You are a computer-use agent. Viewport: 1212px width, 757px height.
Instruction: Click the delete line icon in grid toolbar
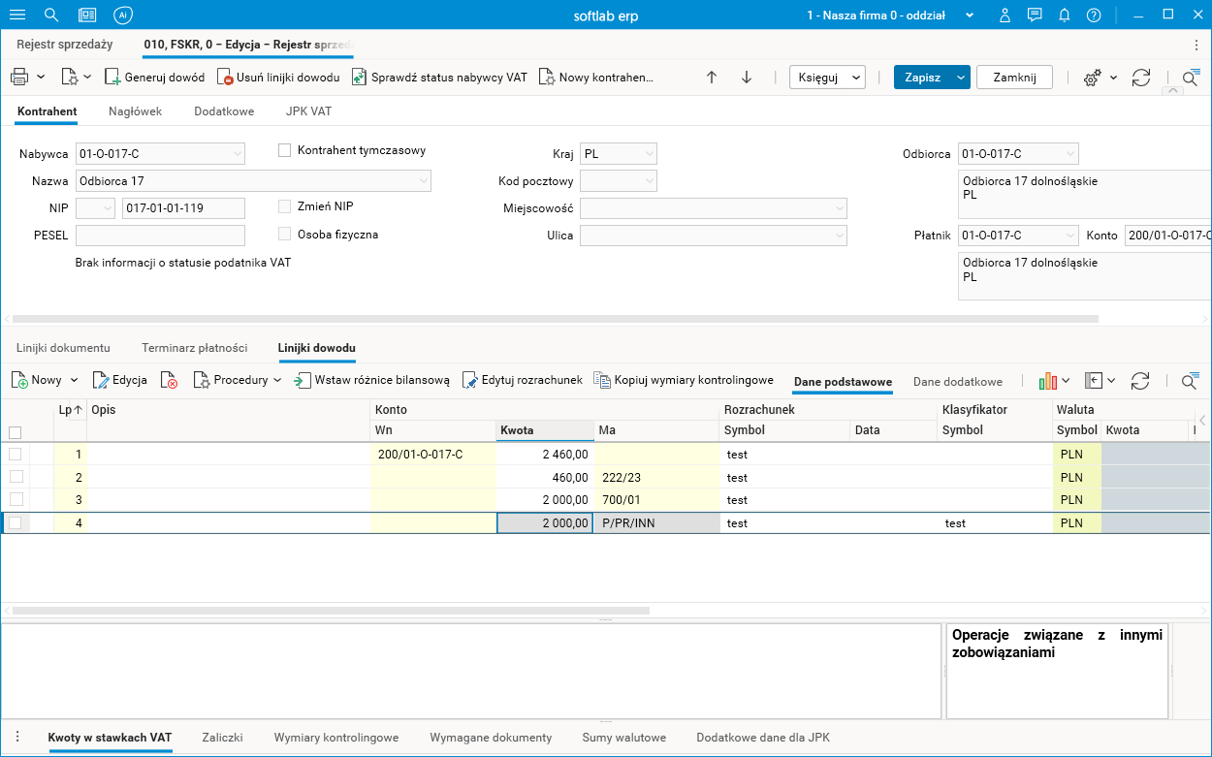click(169, 381)
